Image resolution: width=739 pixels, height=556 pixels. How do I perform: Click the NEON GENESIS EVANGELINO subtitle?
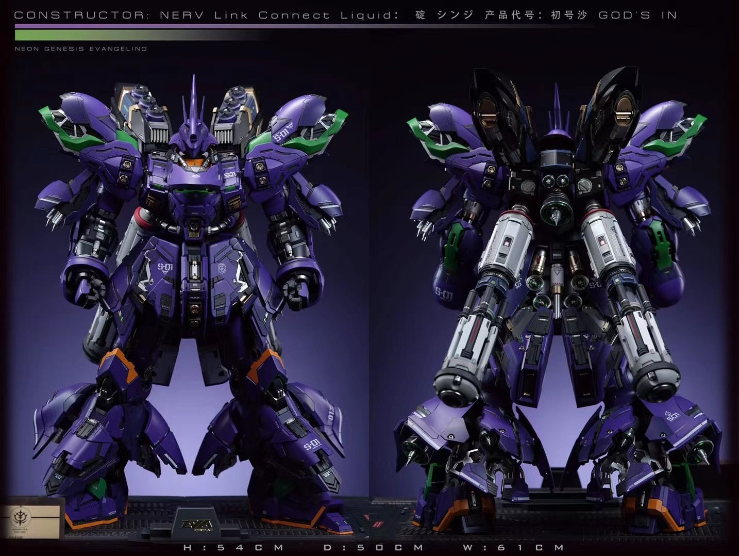[x=81, y=49]
